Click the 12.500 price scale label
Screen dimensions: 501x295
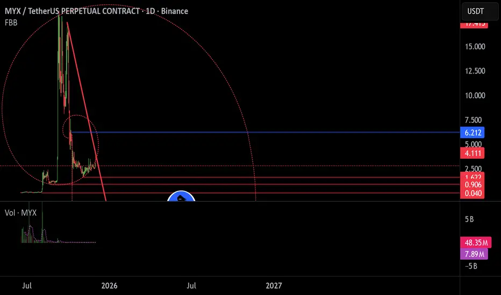(475, 71)
